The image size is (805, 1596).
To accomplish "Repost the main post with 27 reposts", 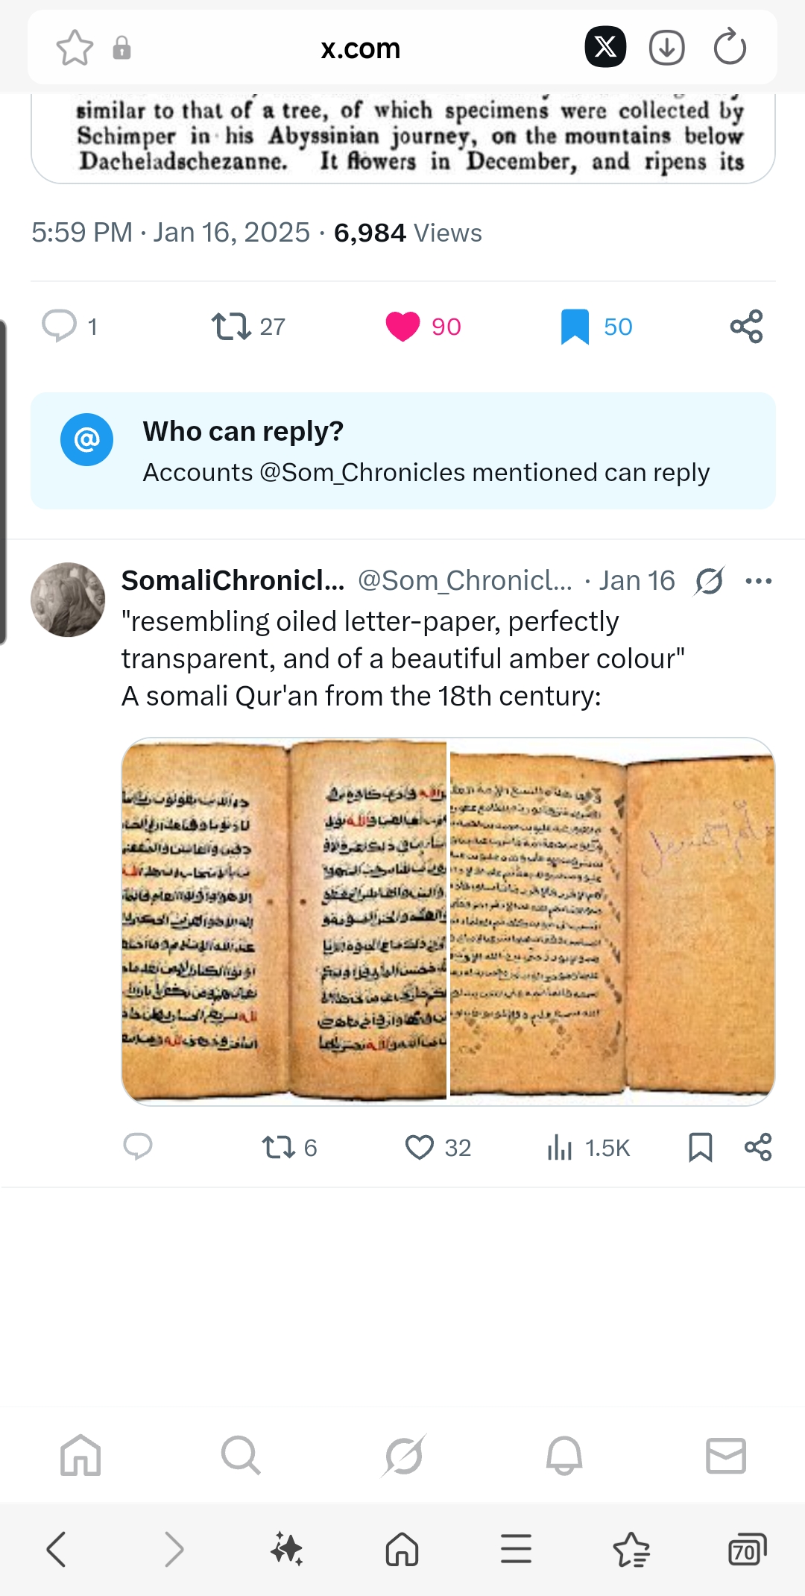I will (232, 327).
